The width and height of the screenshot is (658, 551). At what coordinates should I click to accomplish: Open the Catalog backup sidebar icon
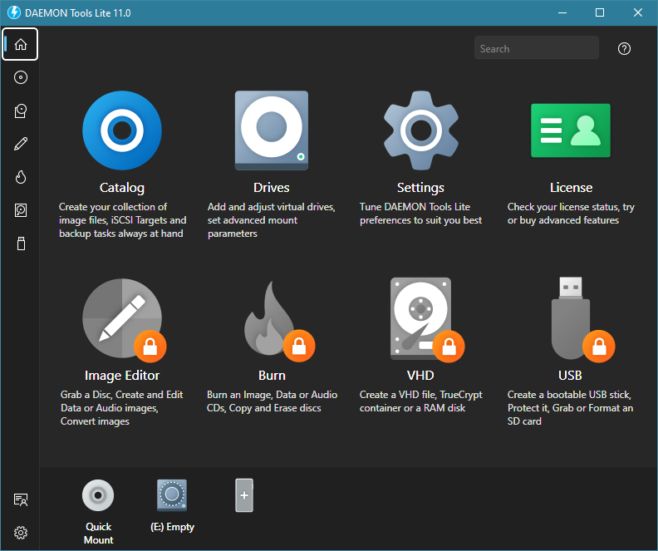pos(21,111)
